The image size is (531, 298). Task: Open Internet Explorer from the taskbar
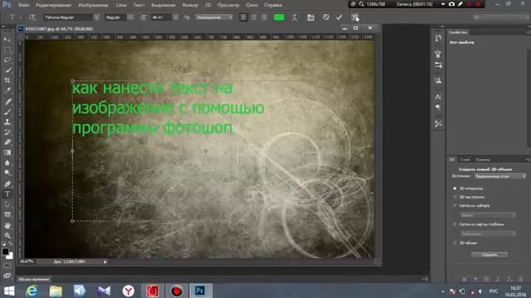[32, 291]
